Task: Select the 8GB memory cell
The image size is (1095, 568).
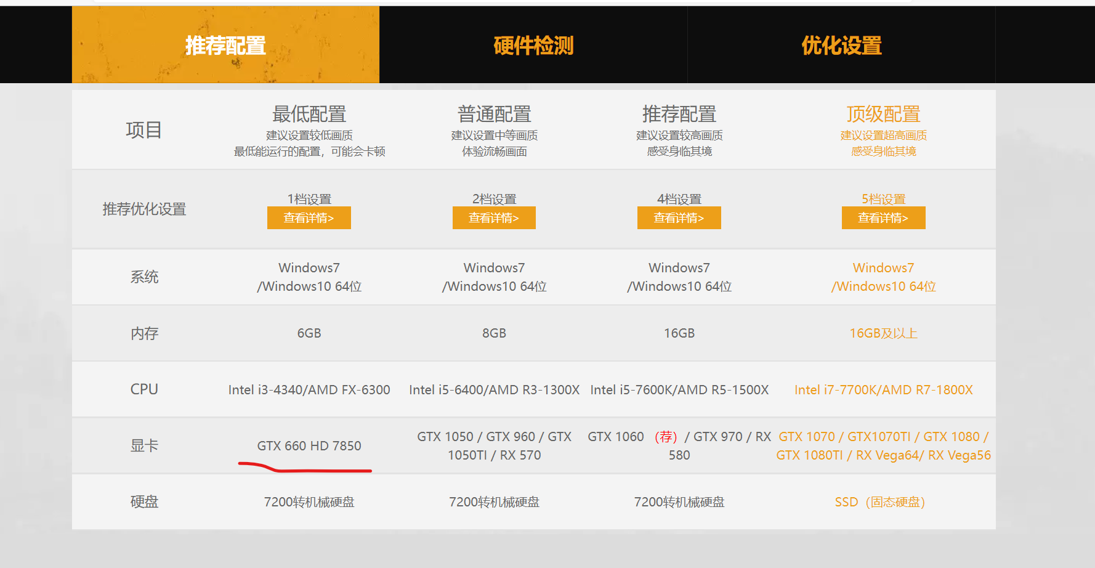Action: (x=495, y=333)
